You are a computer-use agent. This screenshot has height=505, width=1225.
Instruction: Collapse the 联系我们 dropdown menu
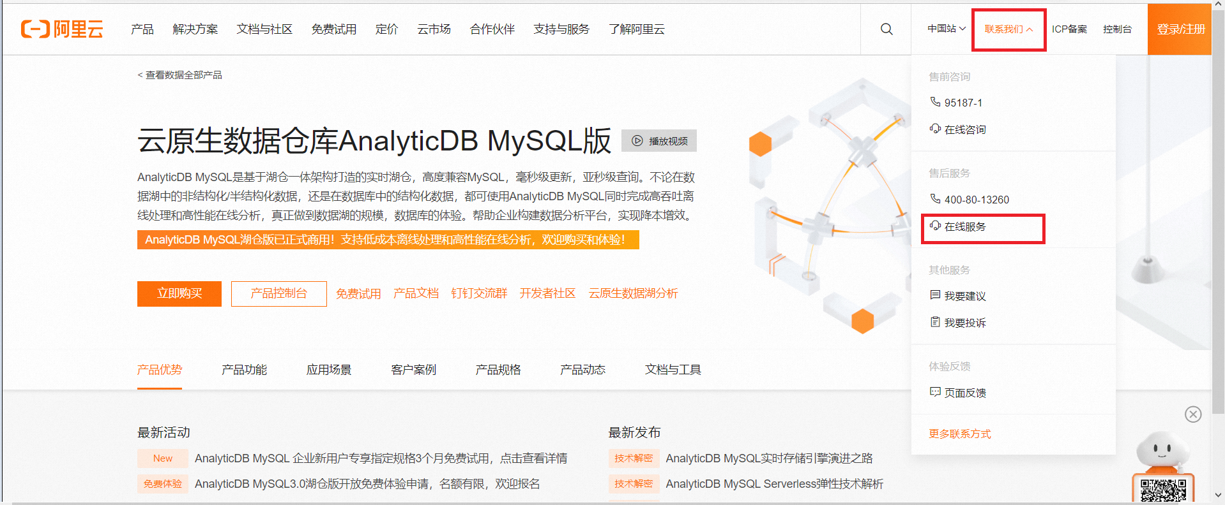[x=1008, y=29]
